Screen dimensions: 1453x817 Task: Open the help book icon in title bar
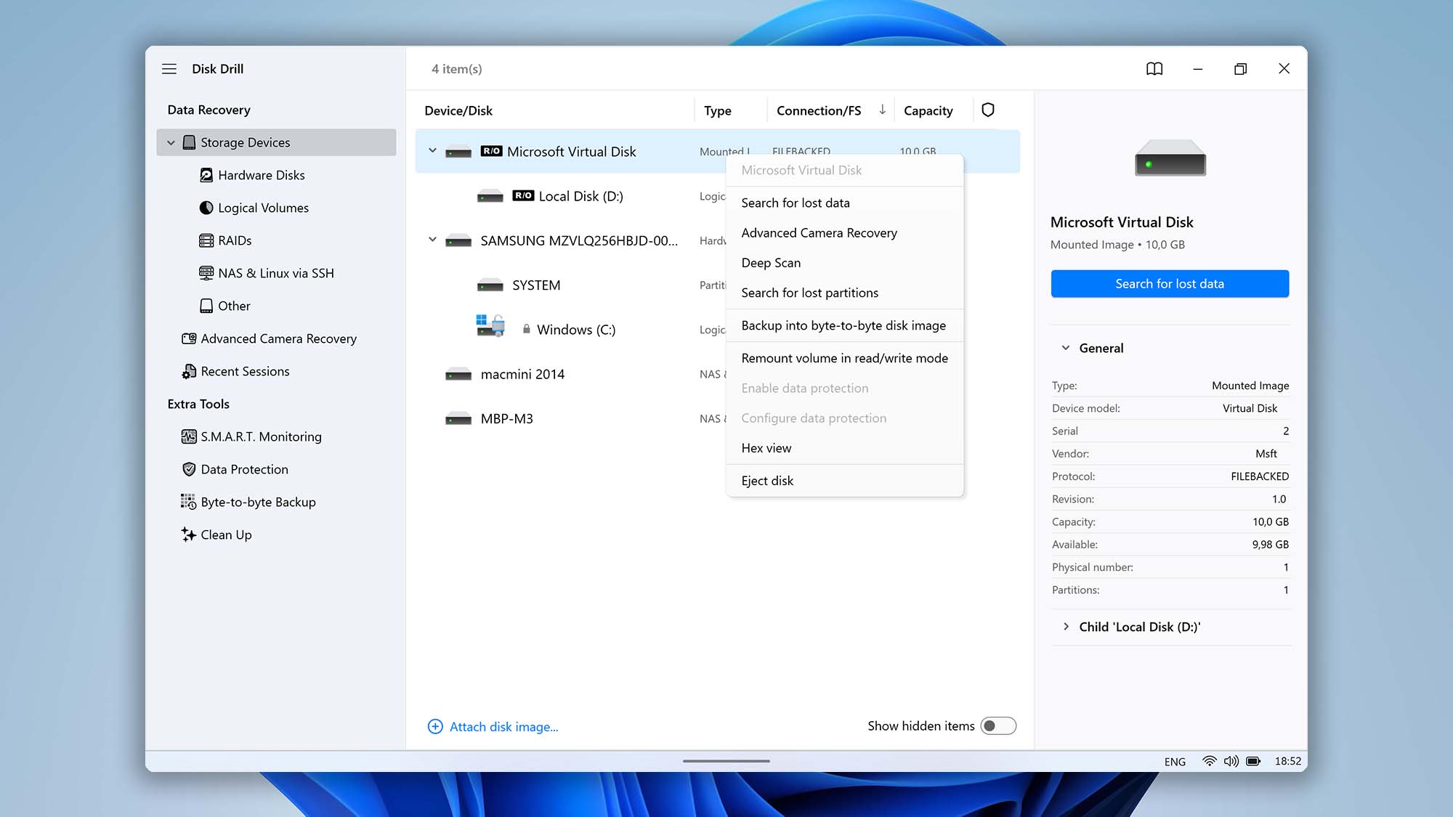[x=1154, y=69]
